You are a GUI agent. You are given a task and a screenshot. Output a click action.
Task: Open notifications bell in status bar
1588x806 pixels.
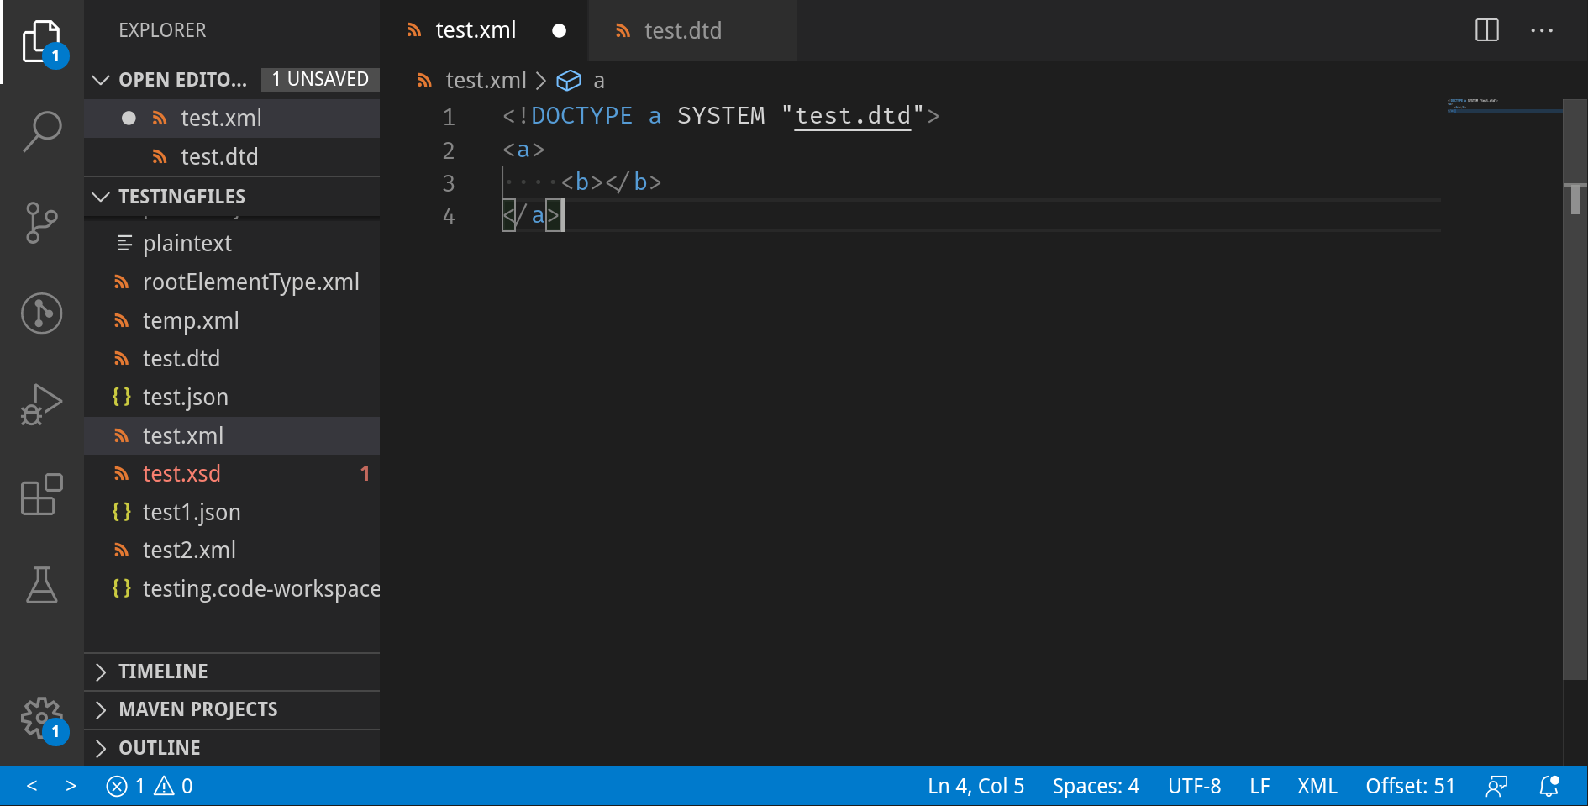pyautogui.click(x=1549, y=787)
